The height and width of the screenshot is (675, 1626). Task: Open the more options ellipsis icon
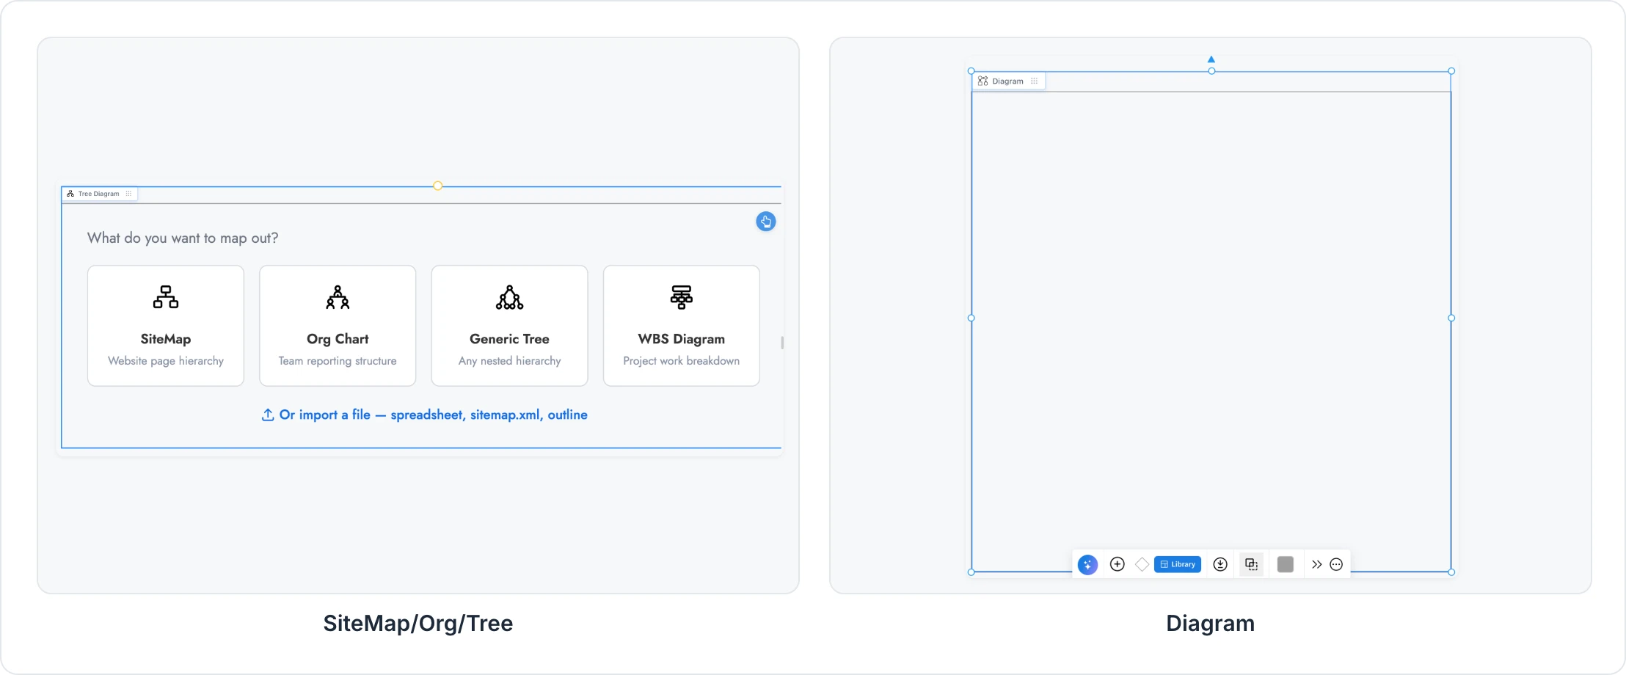(x=1336, y=564)
